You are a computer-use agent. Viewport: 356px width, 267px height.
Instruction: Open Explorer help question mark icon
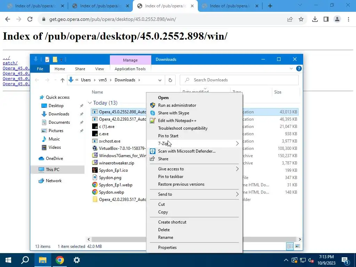[299, 68]
